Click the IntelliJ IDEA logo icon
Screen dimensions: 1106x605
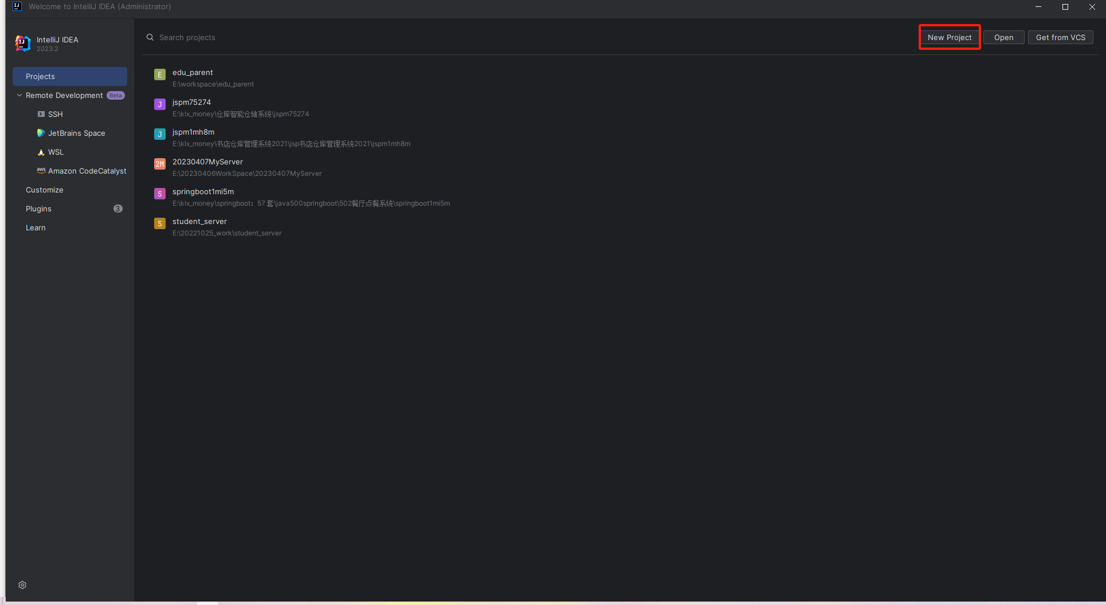(x=23, y=43)
